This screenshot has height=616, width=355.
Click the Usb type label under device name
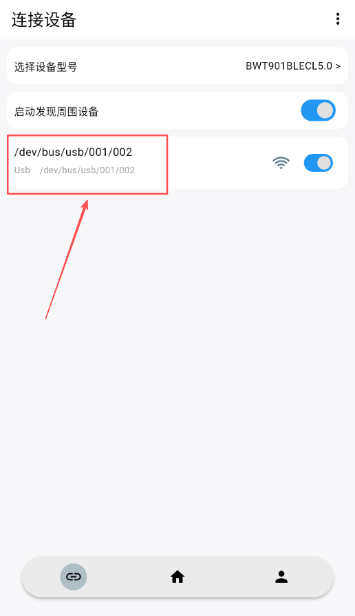click(x=22, y=170)
